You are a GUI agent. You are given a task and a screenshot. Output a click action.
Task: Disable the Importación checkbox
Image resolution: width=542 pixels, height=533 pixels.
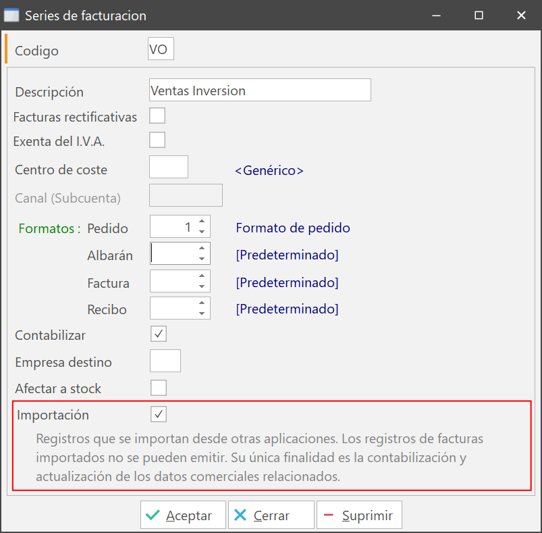(x=158, y=413)
